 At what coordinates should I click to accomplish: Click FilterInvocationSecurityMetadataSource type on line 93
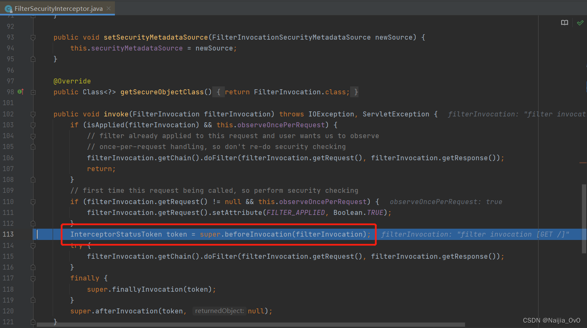tap(292, 38)
